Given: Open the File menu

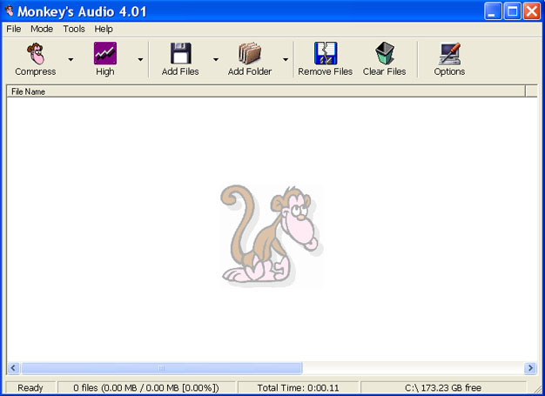Looking at the screenshot, I should pyautogui.click(x=14, y=29).
